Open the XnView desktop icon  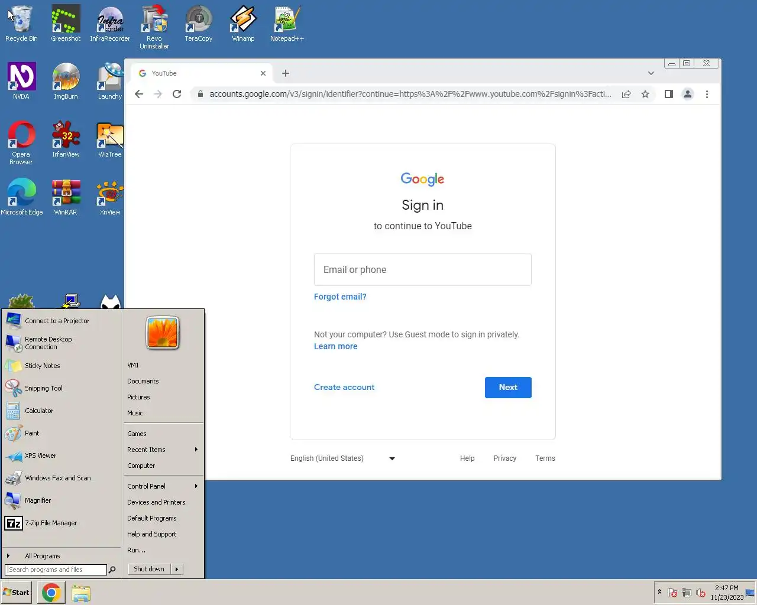(110, 197)
